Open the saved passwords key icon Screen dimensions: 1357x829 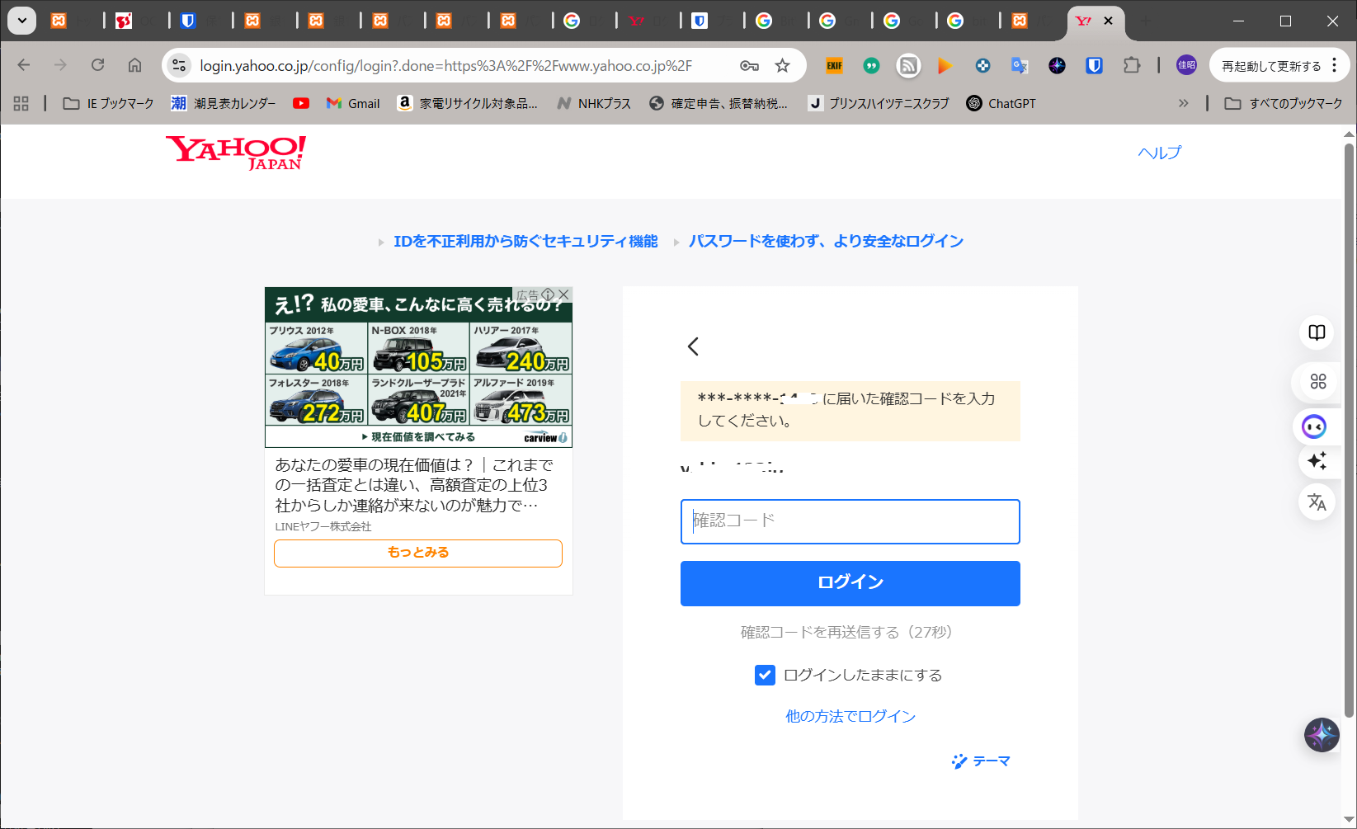[x=749, y=65]
